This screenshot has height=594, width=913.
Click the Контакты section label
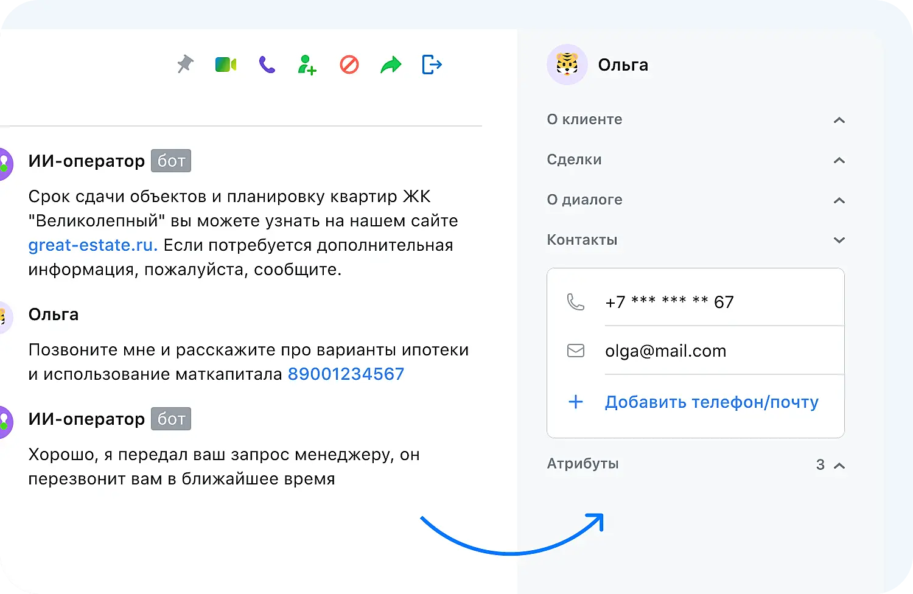[x=582, y=240]
